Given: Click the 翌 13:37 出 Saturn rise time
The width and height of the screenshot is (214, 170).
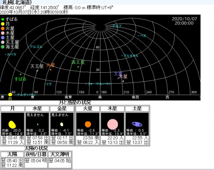Looking at the screenshot, I should pos(137,143).
